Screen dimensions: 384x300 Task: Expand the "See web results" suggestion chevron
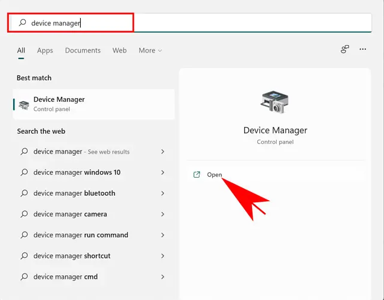tap(163, 152)
